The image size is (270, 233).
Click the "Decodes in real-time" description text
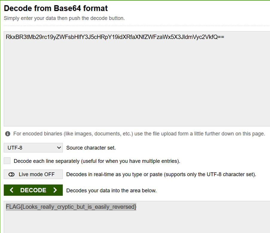click(x=161, y=175)
